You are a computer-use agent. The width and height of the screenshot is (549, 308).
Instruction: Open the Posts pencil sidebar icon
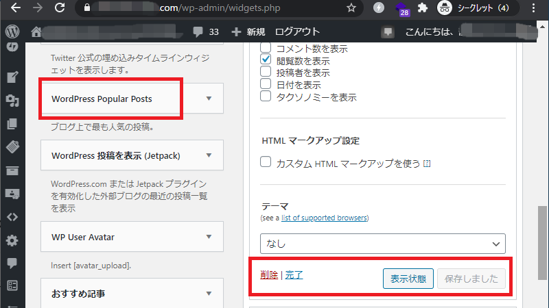(12, 77)
